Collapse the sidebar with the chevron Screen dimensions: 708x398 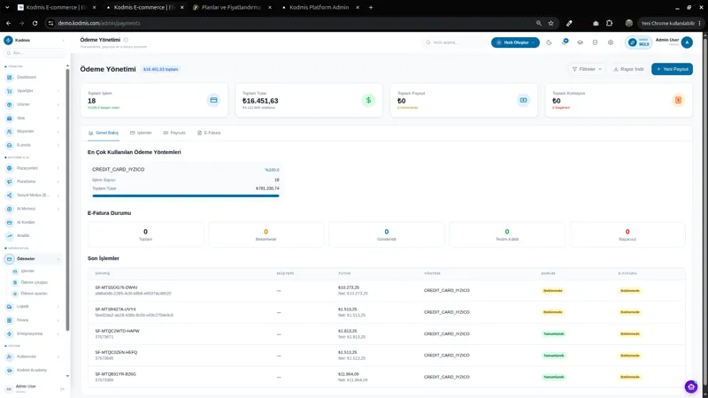(x=63, y=40)
